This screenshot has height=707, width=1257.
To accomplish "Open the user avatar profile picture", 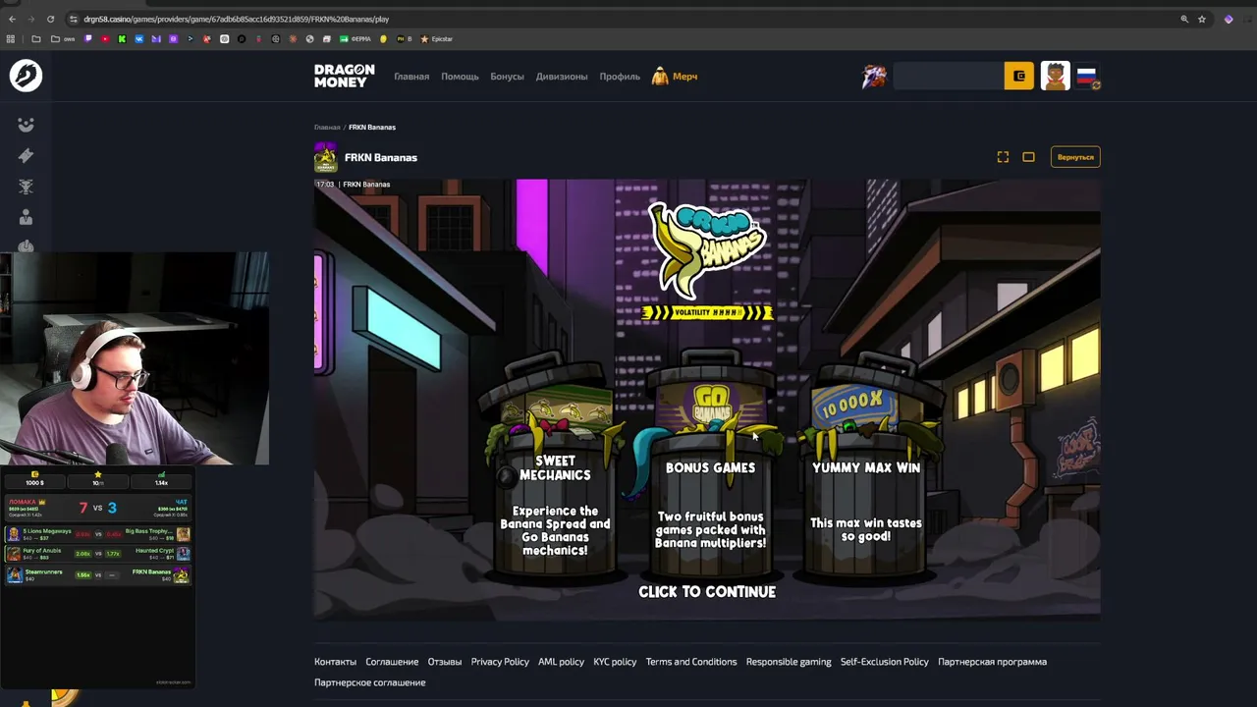I will [1056, 76].
